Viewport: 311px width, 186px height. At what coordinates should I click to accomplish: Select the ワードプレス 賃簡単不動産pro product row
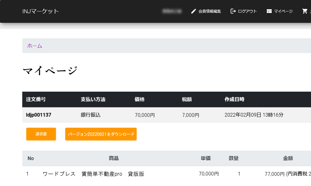pos(93,174)
